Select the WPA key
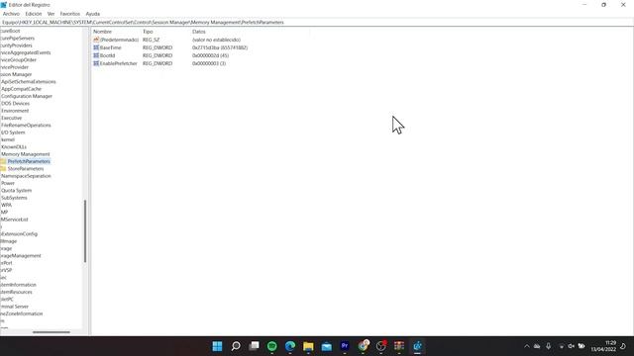This screenshot has width=634, height=356. click(6, 205)
